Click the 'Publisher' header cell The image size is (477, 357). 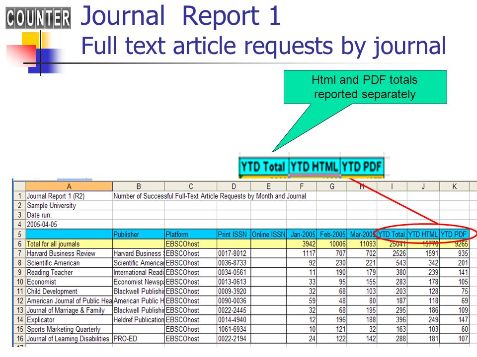[x=139, y=234]
